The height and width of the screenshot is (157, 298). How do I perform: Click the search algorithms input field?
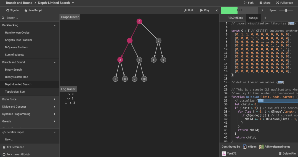coord(30,18)
